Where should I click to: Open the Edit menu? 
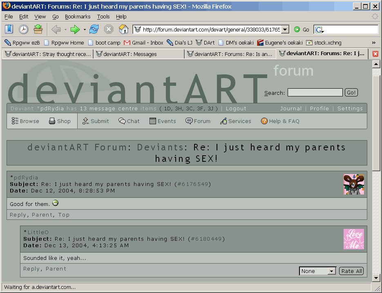[24, 17]
